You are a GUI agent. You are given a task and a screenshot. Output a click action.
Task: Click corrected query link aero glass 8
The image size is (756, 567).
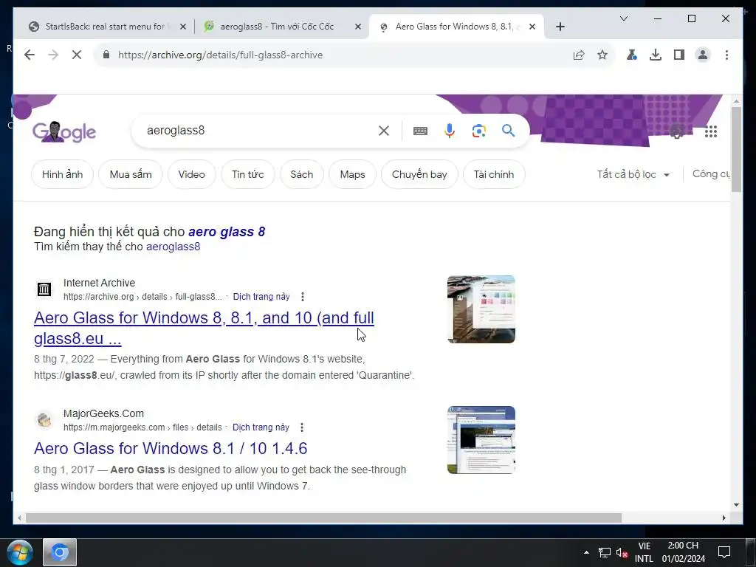pos(227,232)
